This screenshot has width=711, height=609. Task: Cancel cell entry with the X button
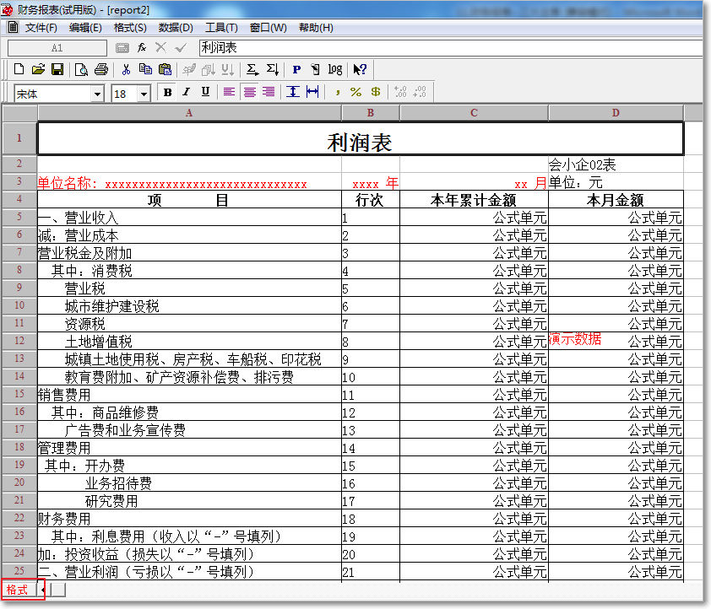[x=160, y=49]
